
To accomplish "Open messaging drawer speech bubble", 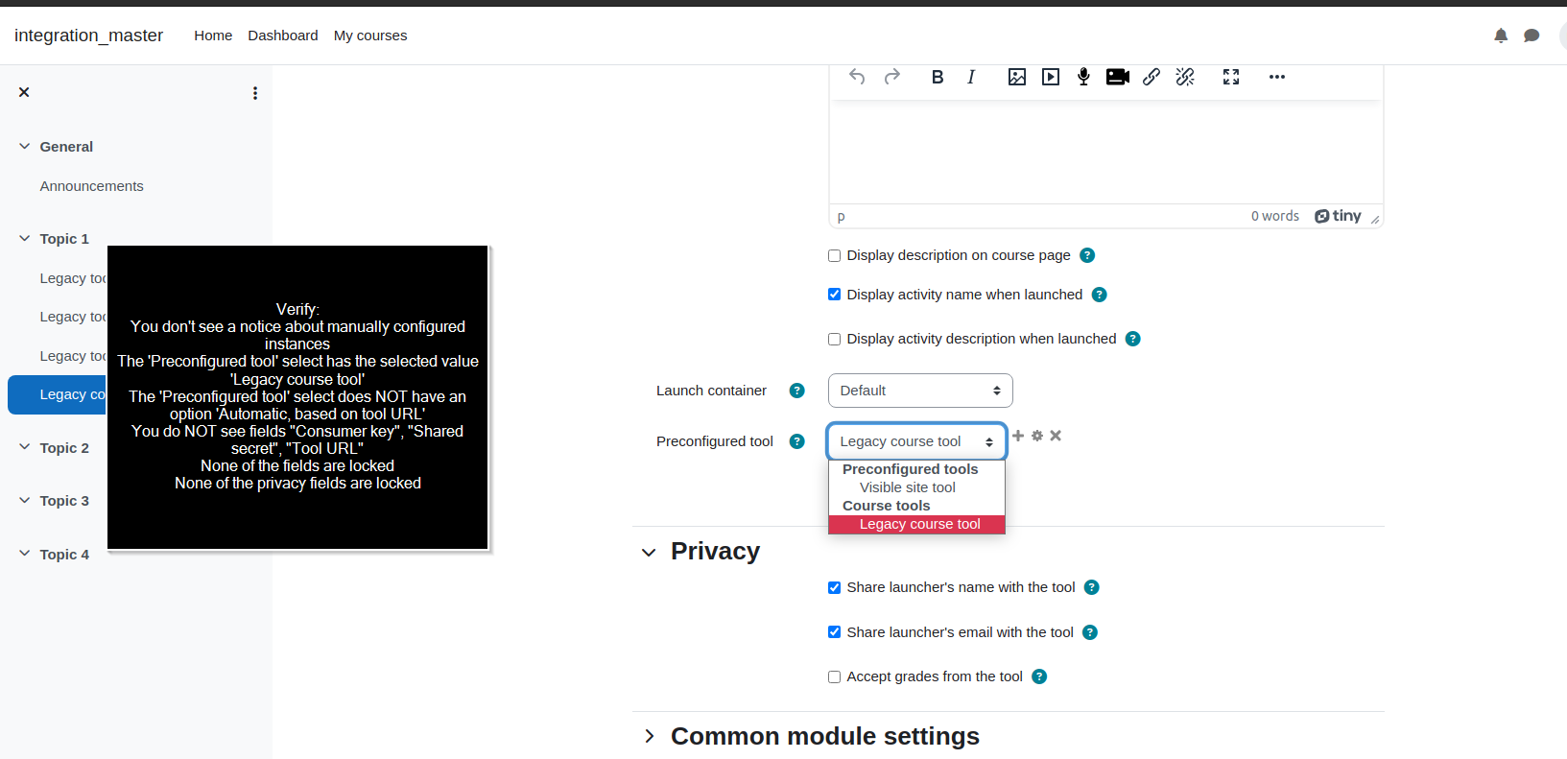I will tap(1531, 36).
